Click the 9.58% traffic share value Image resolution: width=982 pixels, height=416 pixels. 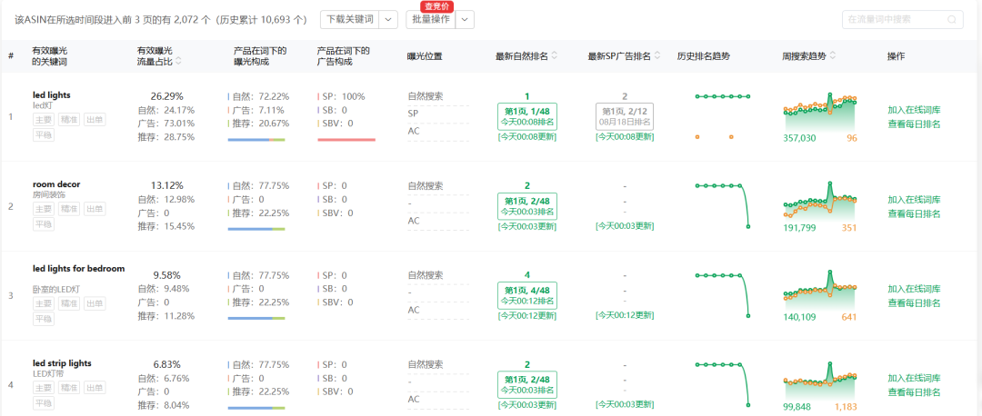tap(166, 275)
